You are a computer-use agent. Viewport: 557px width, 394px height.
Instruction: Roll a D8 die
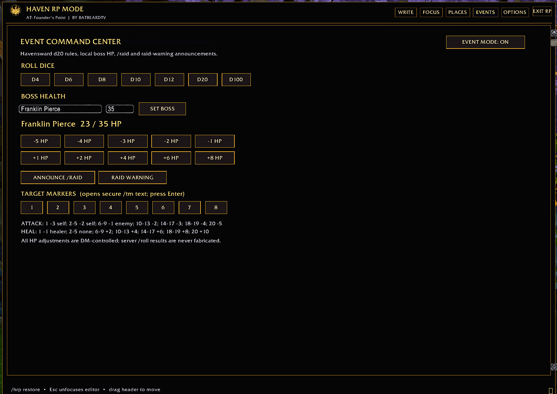click(102, 79)
